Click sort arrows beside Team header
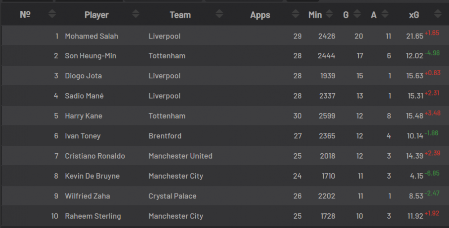 pos(219,15)
